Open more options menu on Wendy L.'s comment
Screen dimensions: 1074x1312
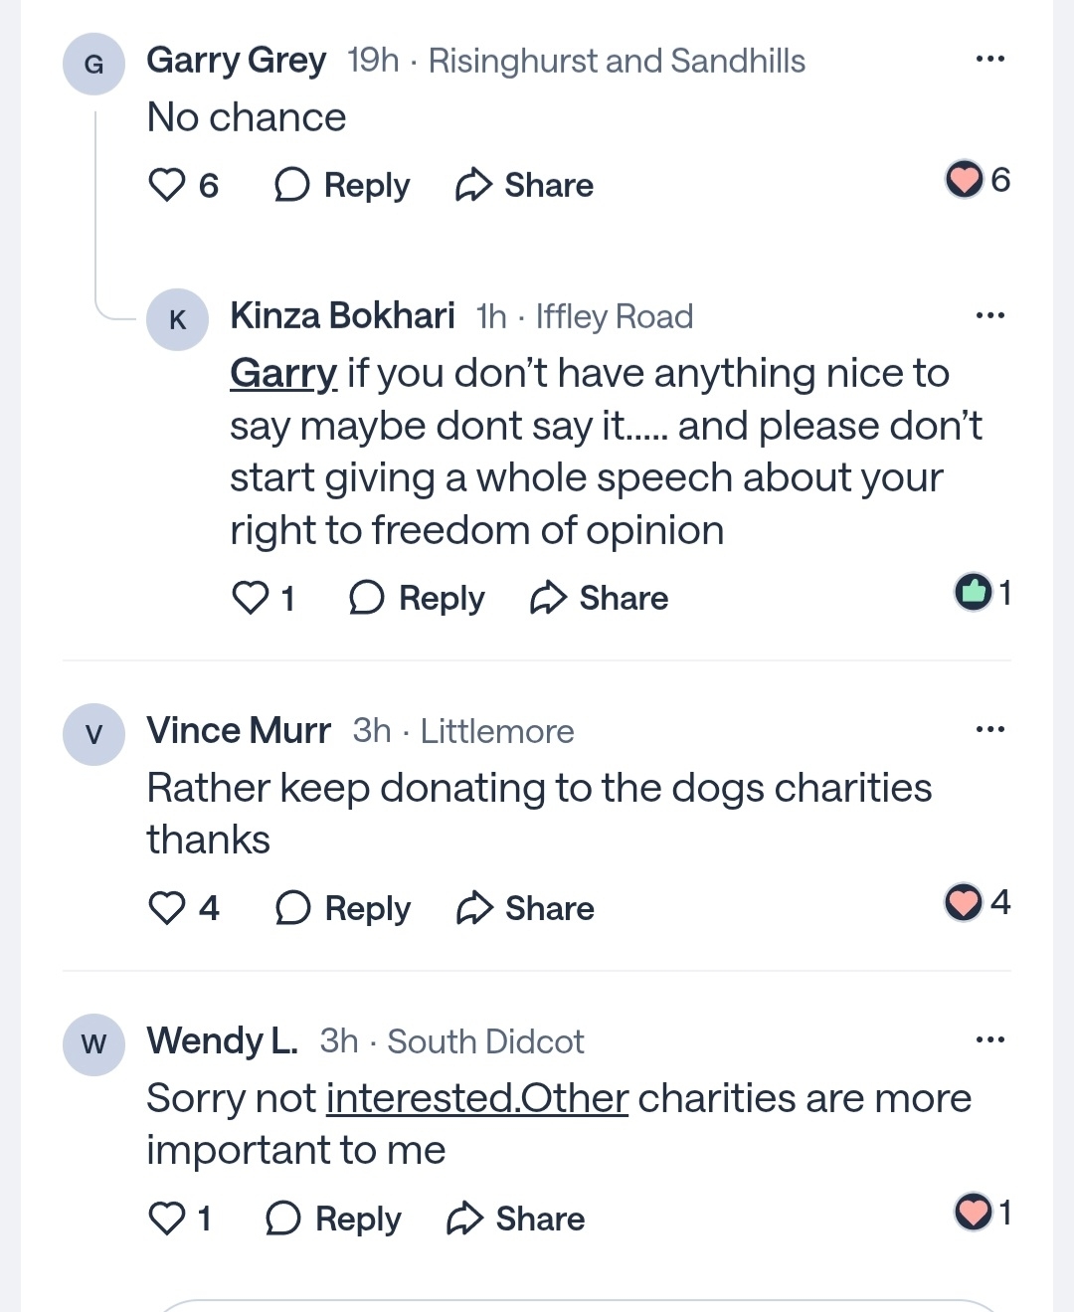click(989, 1040)
